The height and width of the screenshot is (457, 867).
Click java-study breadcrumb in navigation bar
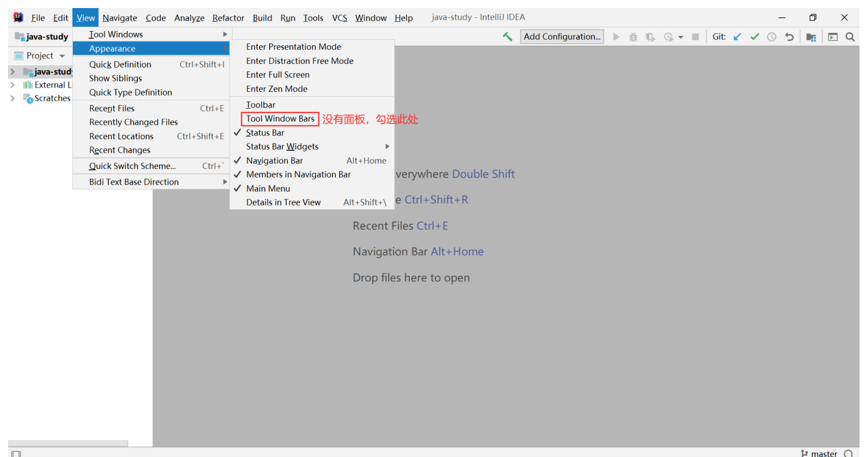(x=47, y=37)
